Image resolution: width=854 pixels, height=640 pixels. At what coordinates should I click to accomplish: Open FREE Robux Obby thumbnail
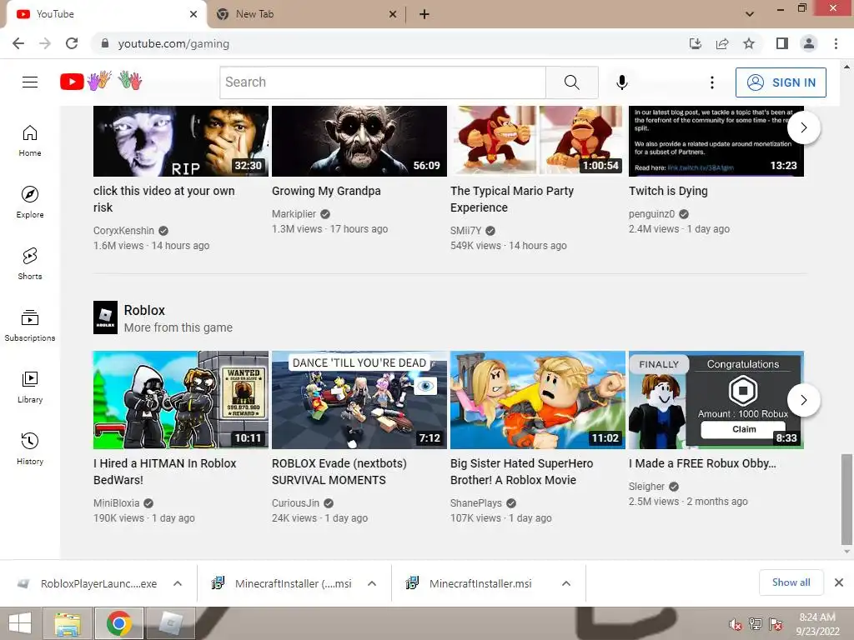pos(716,400)
